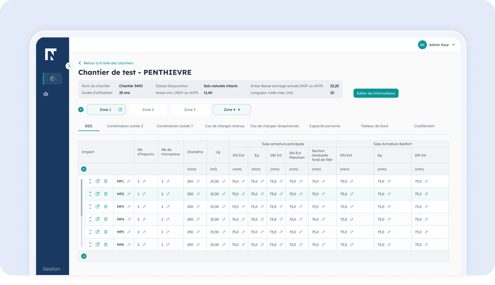
Task: Edit the Zone 1 tab via its icon
Action: point(120,110)
